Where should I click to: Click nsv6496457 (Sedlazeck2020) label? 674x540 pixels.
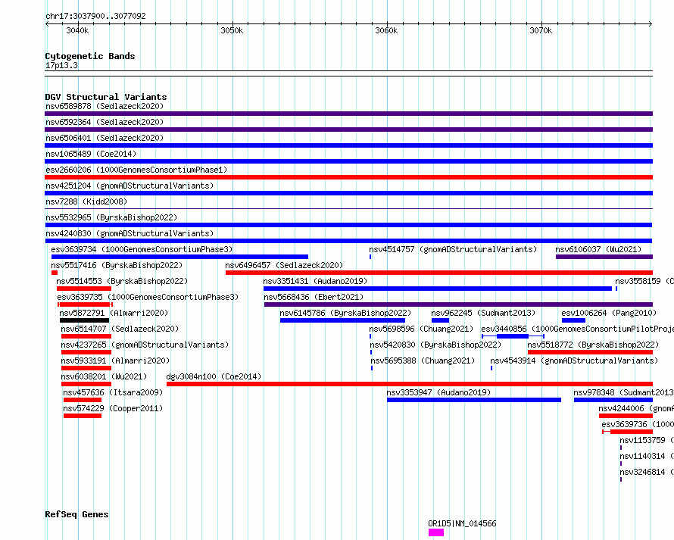tap(284, 265)
